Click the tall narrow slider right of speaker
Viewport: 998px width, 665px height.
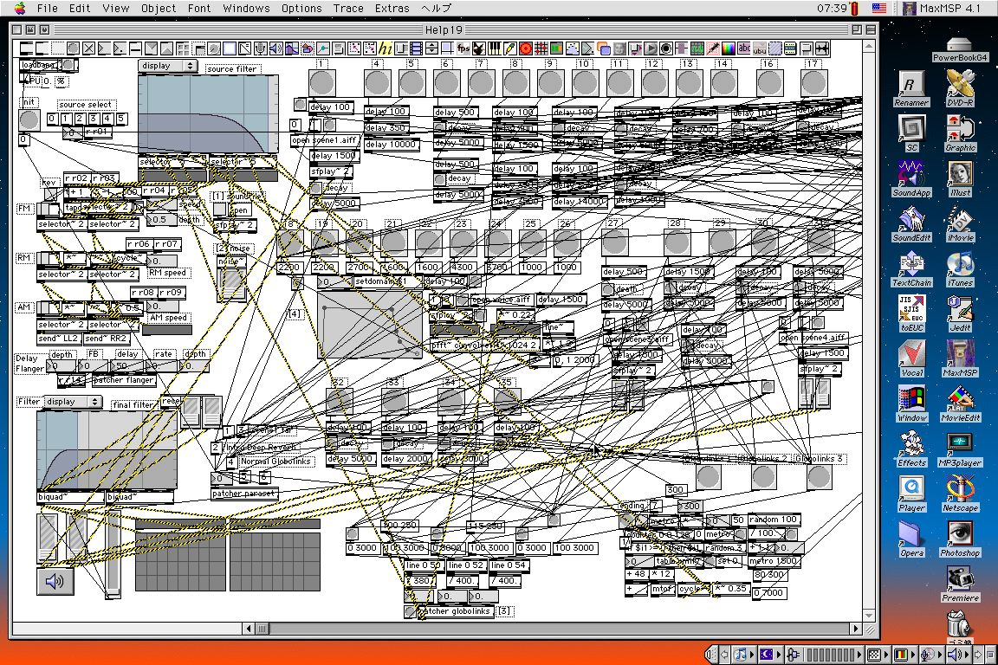coord(113,553)
